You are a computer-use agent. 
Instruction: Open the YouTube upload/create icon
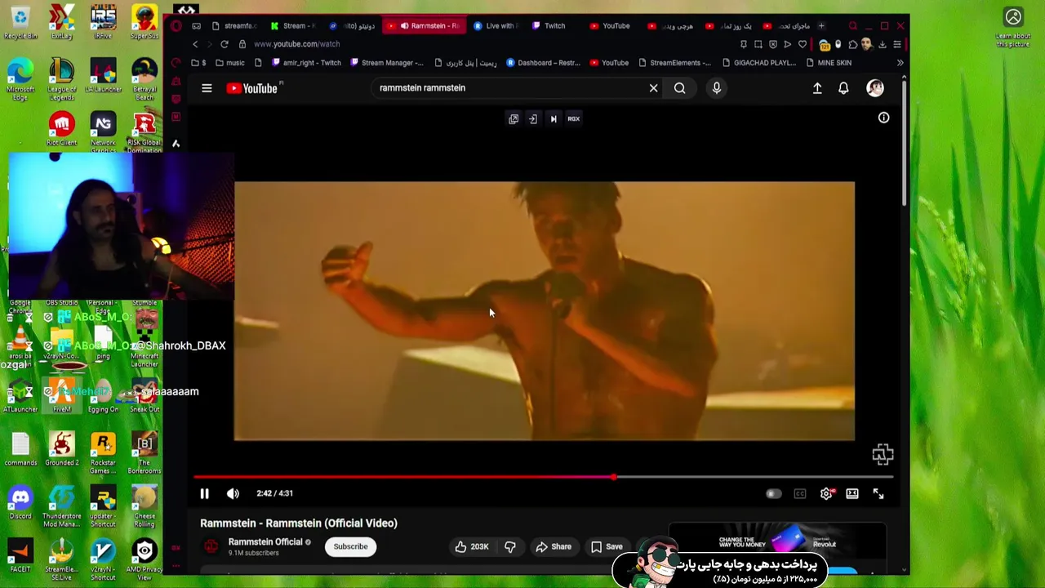pyautogui.click(x=817, y=88)
